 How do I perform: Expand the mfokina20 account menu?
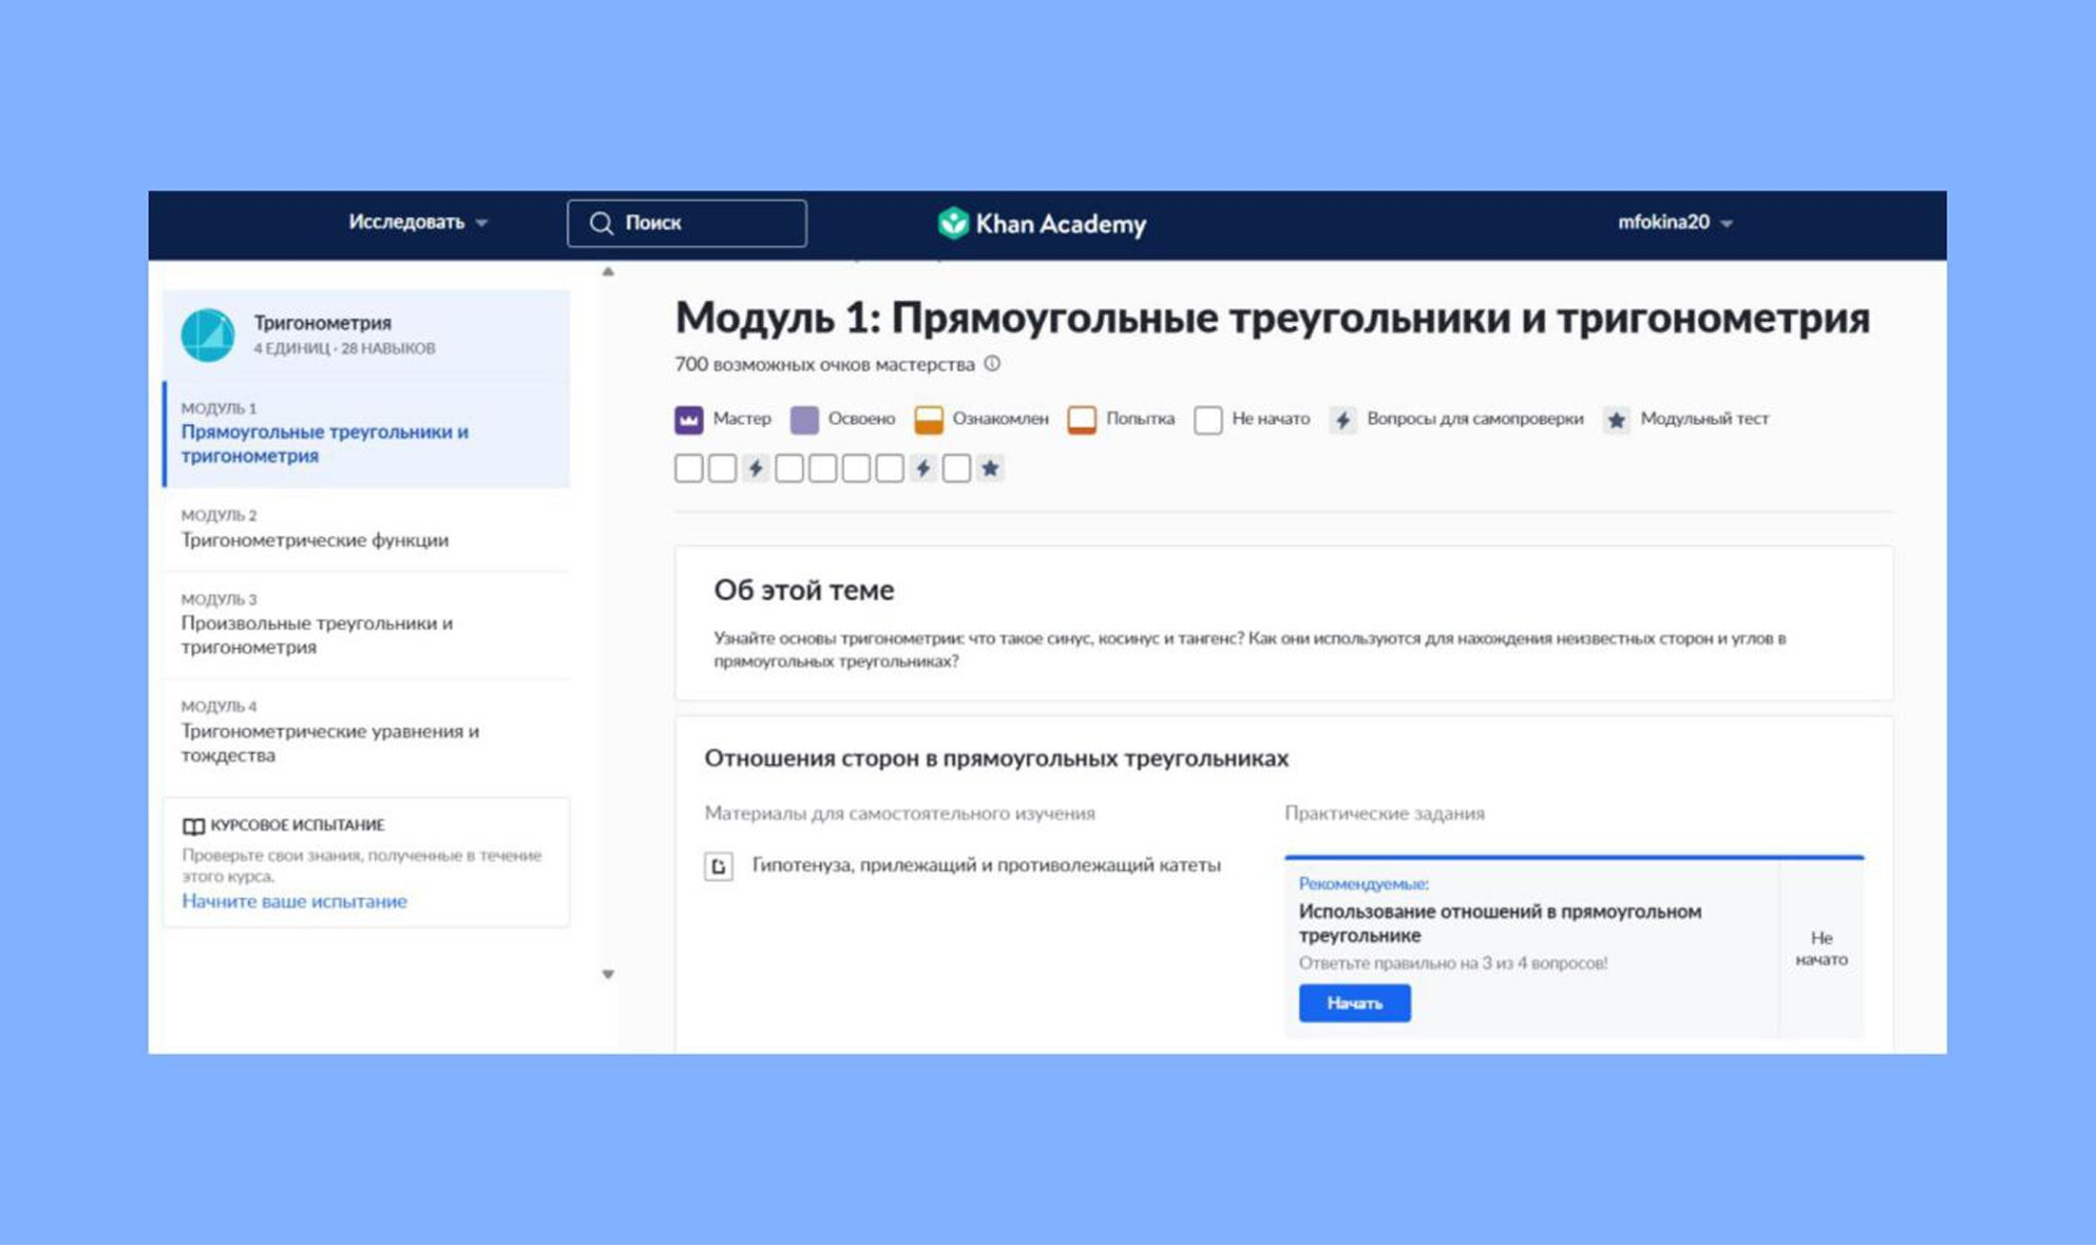(1674, 222)
